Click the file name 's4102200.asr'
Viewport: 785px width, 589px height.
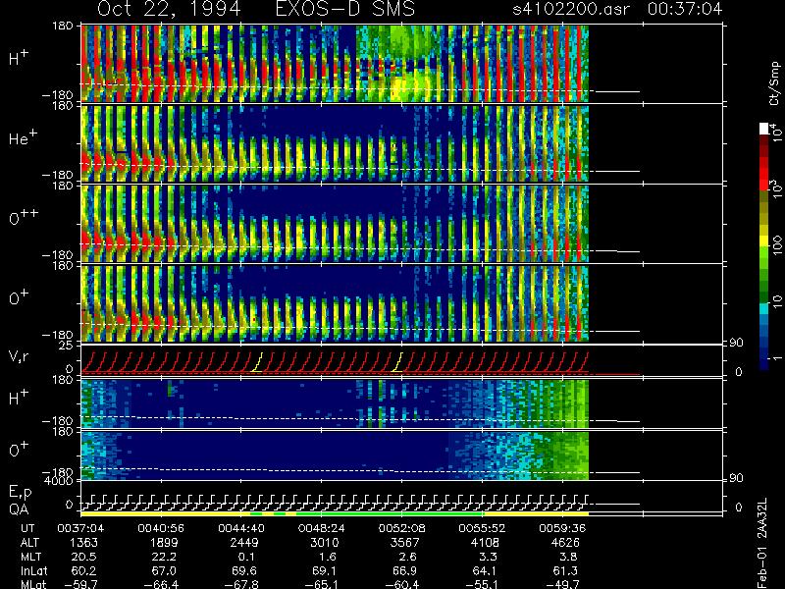pyautogui.click(x=571, y=9)
